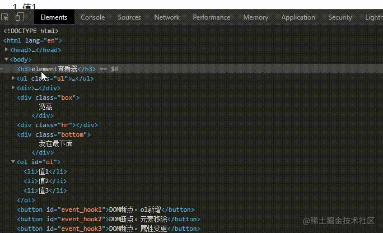Switch to the Security tab
The width and height of the screenshot is (383, 233).
click(340, 17)
